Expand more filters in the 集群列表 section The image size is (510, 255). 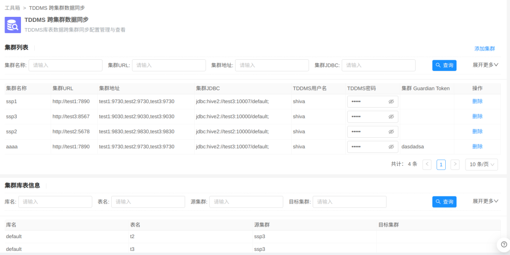(486, 65)
